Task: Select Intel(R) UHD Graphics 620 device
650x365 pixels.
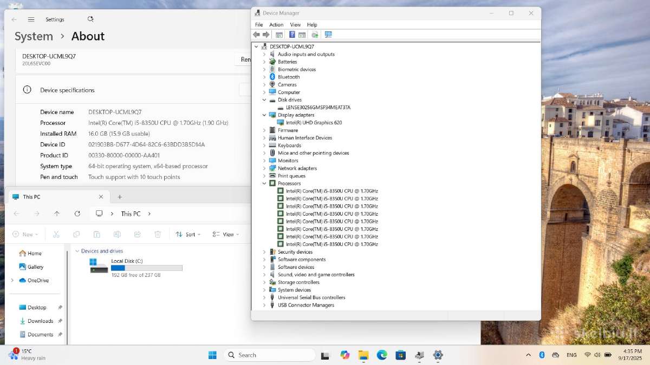Action: [314, 123]
